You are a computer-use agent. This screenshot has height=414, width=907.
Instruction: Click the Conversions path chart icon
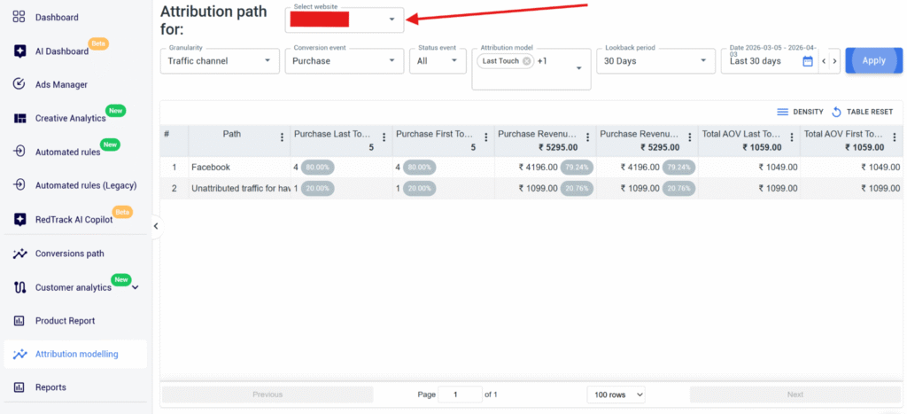19,254
